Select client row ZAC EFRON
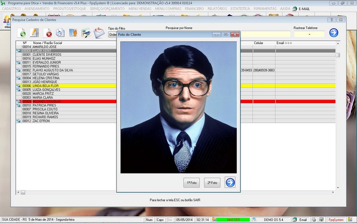 66,121
